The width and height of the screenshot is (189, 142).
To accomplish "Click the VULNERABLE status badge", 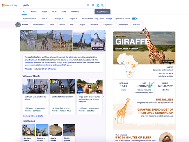I will [121, 36].
